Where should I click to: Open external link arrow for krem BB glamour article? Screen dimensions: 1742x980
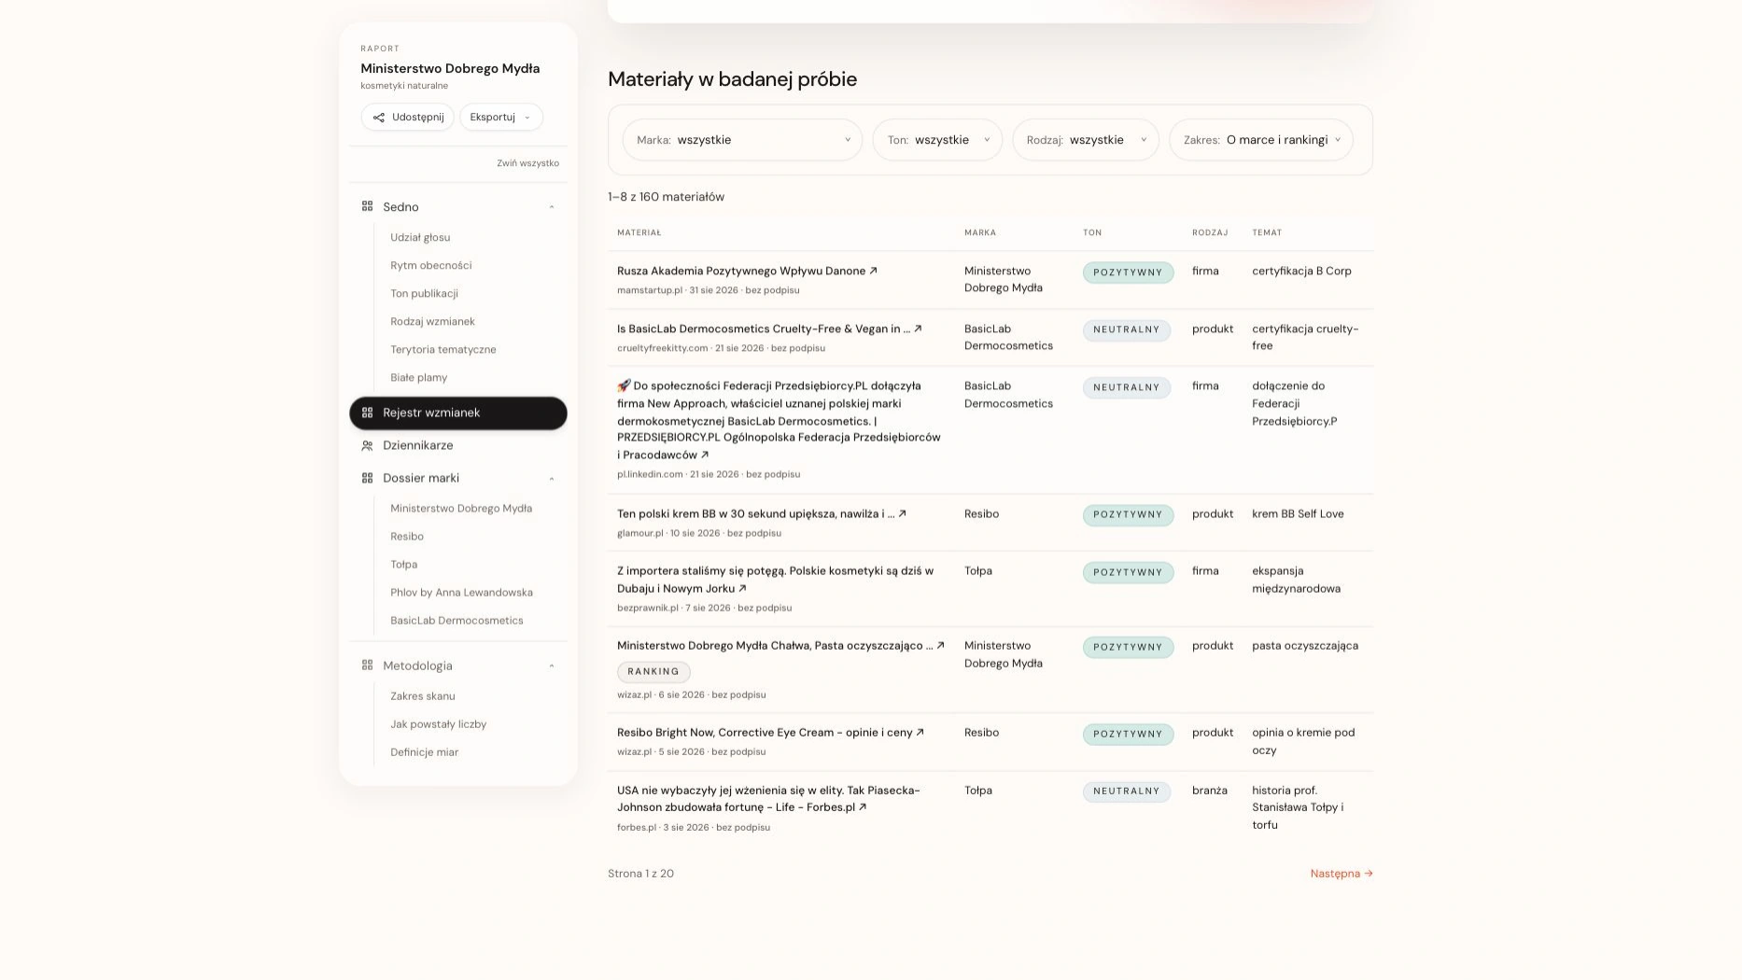click(x=902, y=513)
